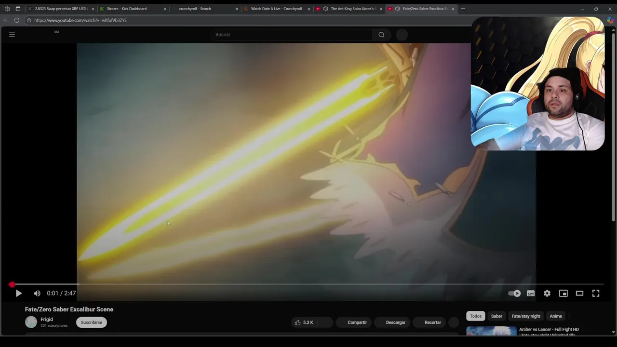Image resolution: width=617 pixels, height=347 pixels.
Task: Open browser workspaces icon
Action: (x=7, y=9)
